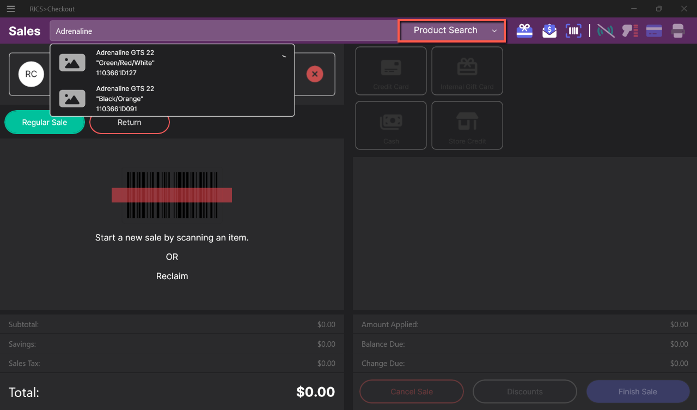The width and height of the screenshot is (697, 410).
Task: Open the hamburger menu
Action: 11,9
